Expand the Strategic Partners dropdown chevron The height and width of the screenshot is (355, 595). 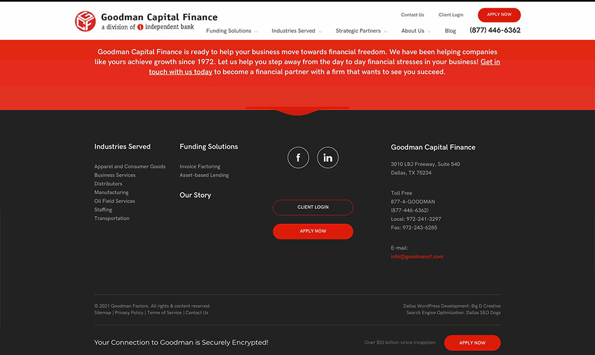(386, 32)
